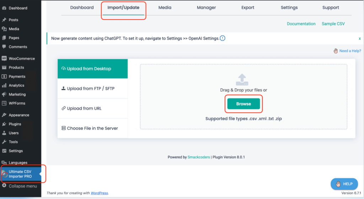
Task: Choose Upload from FTP / SFTP
Action: click(x=93, y=88)
